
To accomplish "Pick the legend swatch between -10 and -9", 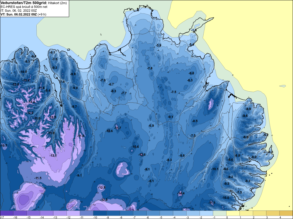I will (100, 213).
